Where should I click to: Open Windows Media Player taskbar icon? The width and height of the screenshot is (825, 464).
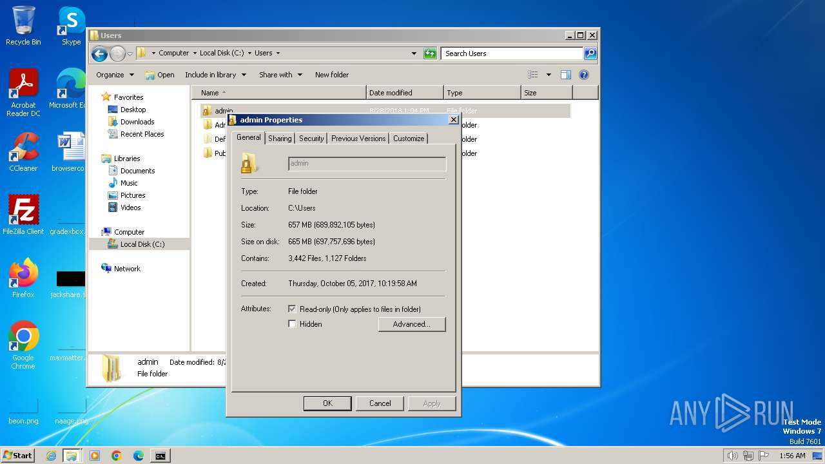pyautogui.click(x=95, y=456)
